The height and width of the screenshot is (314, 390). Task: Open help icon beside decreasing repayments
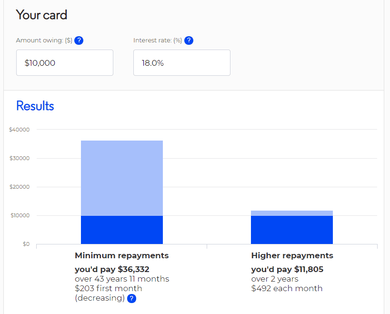click(x=131, y=298)
